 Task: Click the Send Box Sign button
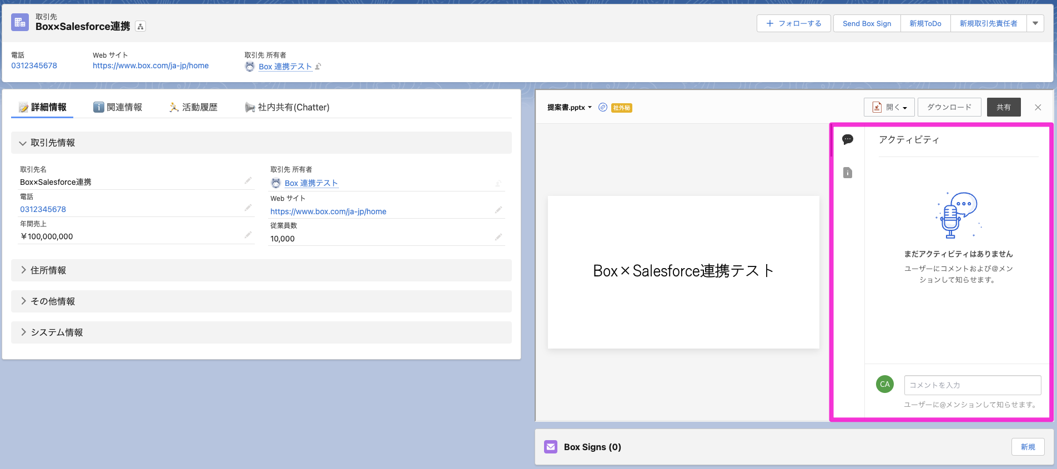(x=867, y=23)
